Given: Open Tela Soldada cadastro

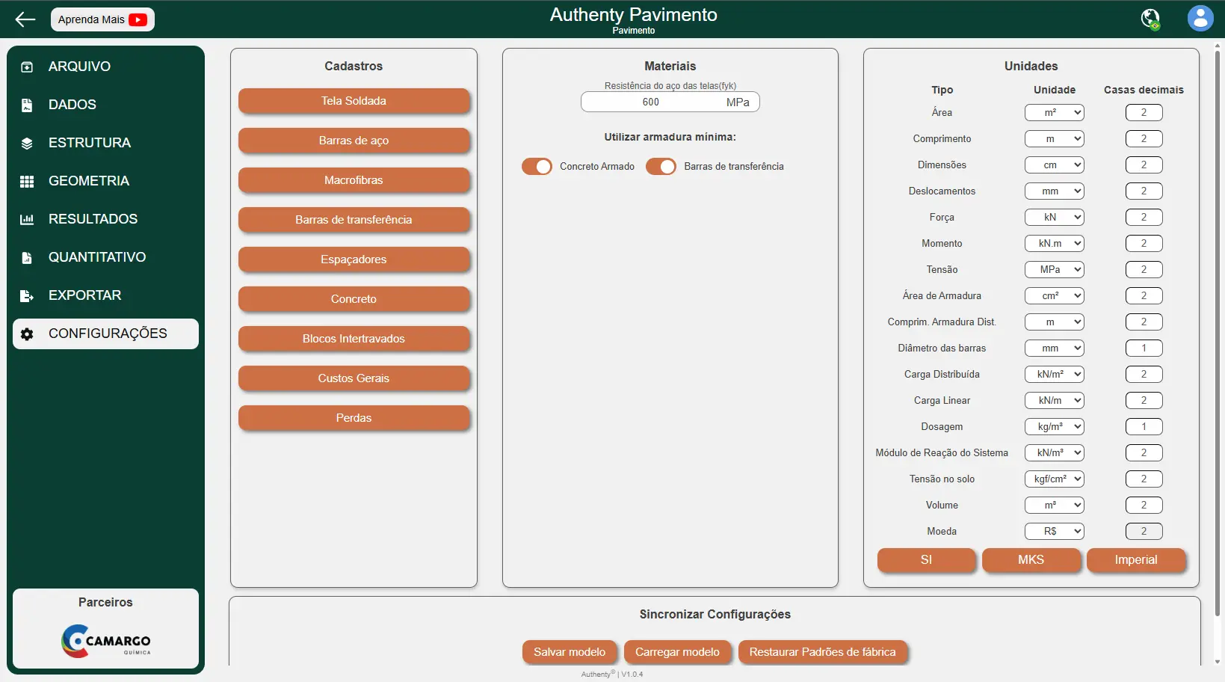Looking at the screenshot, I should (354, 101).
